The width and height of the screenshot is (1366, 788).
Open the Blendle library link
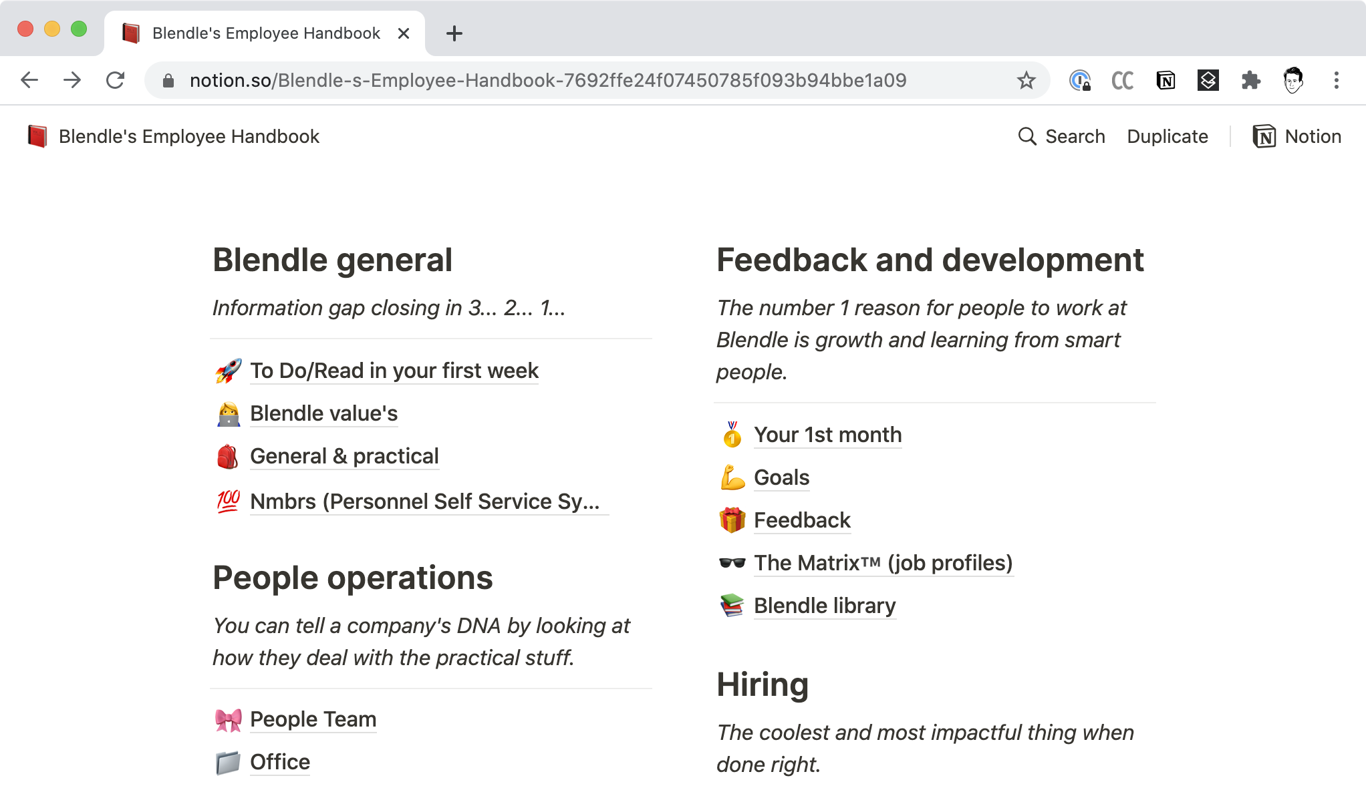(x=824, y=606)
